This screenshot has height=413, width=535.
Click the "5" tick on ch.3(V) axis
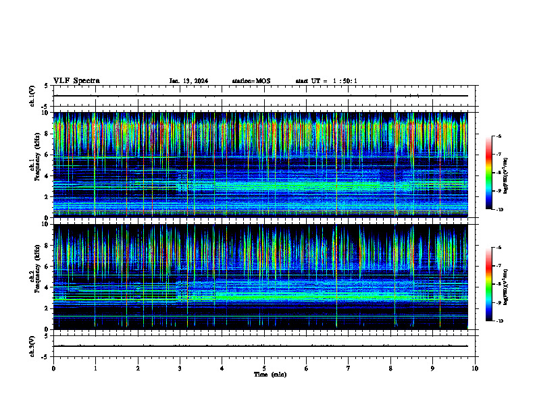coord(47,336)
